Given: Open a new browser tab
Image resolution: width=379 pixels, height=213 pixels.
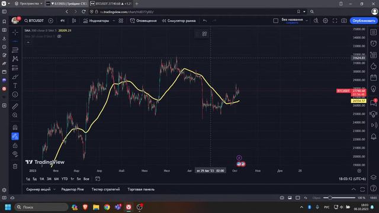Looking at the screenshot, I should click(137, 4).
